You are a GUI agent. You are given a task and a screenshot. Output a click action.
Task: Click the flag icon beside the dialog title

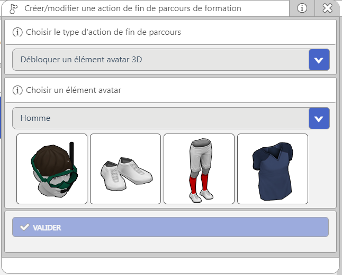[14, 8]
